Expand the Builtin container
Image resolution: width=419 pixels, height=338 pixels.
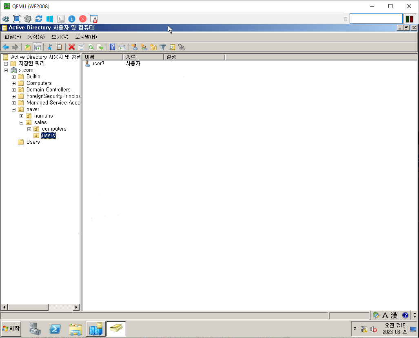point(13,77)
